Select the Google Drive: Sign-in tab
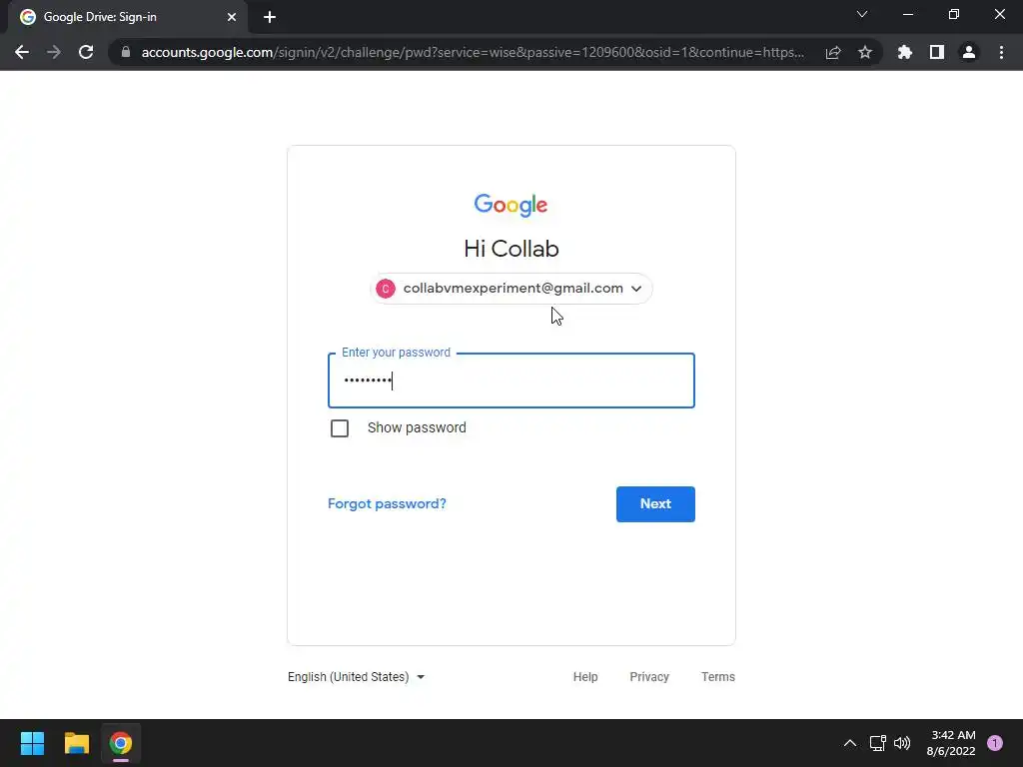 click(128, 17)
